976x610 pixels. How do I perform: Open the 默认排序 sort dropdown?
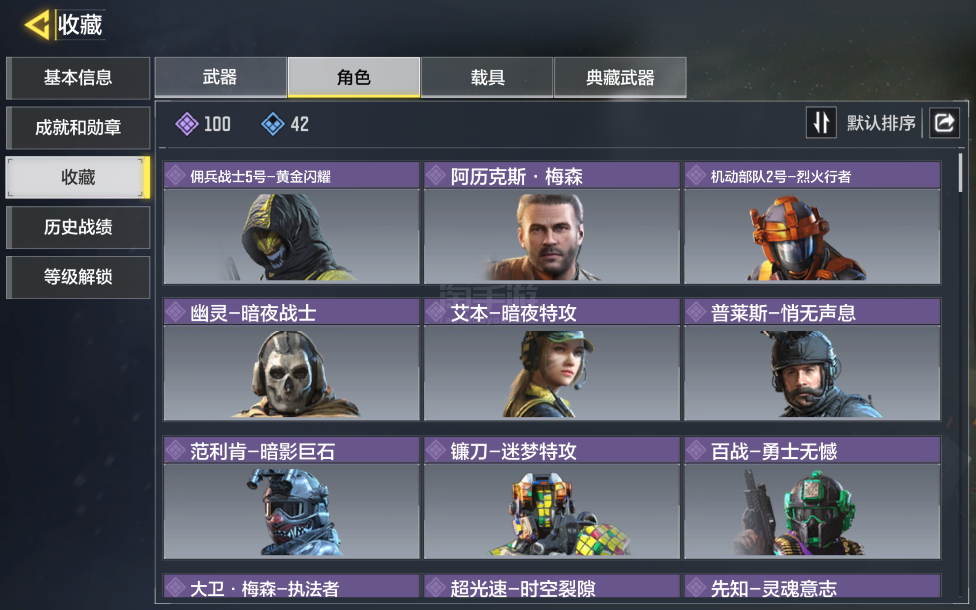point(881,123)
